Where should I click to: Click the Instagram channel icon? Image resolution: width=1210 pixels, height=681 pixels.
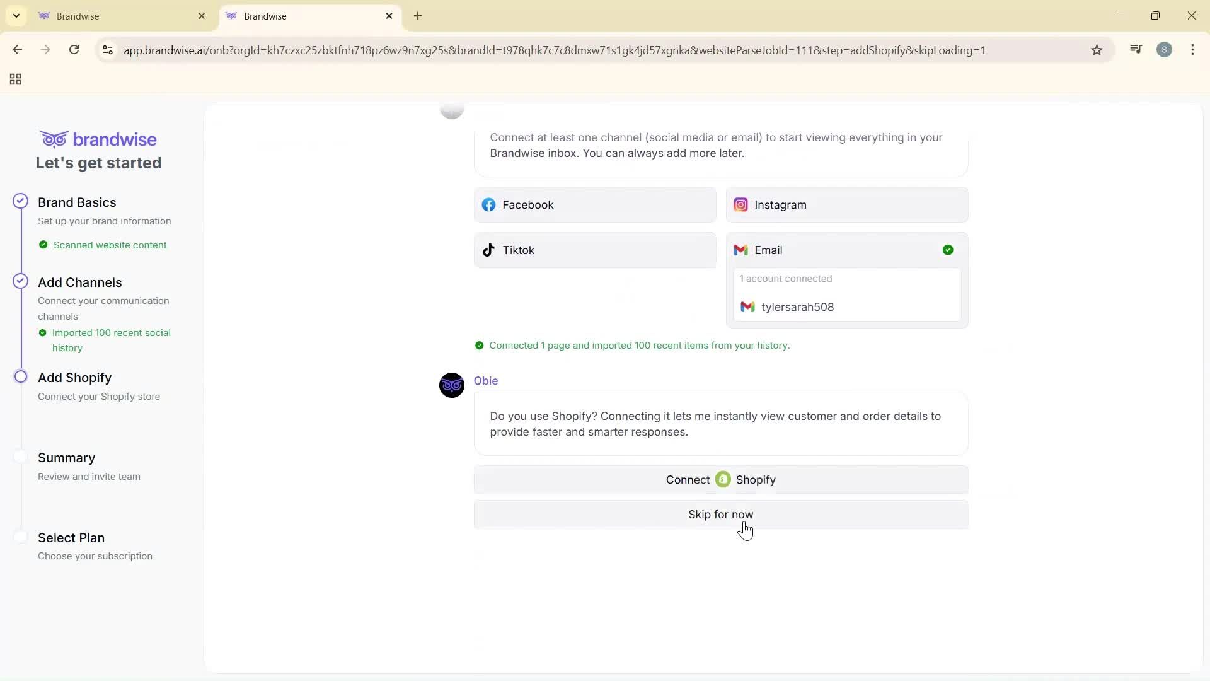741,204
